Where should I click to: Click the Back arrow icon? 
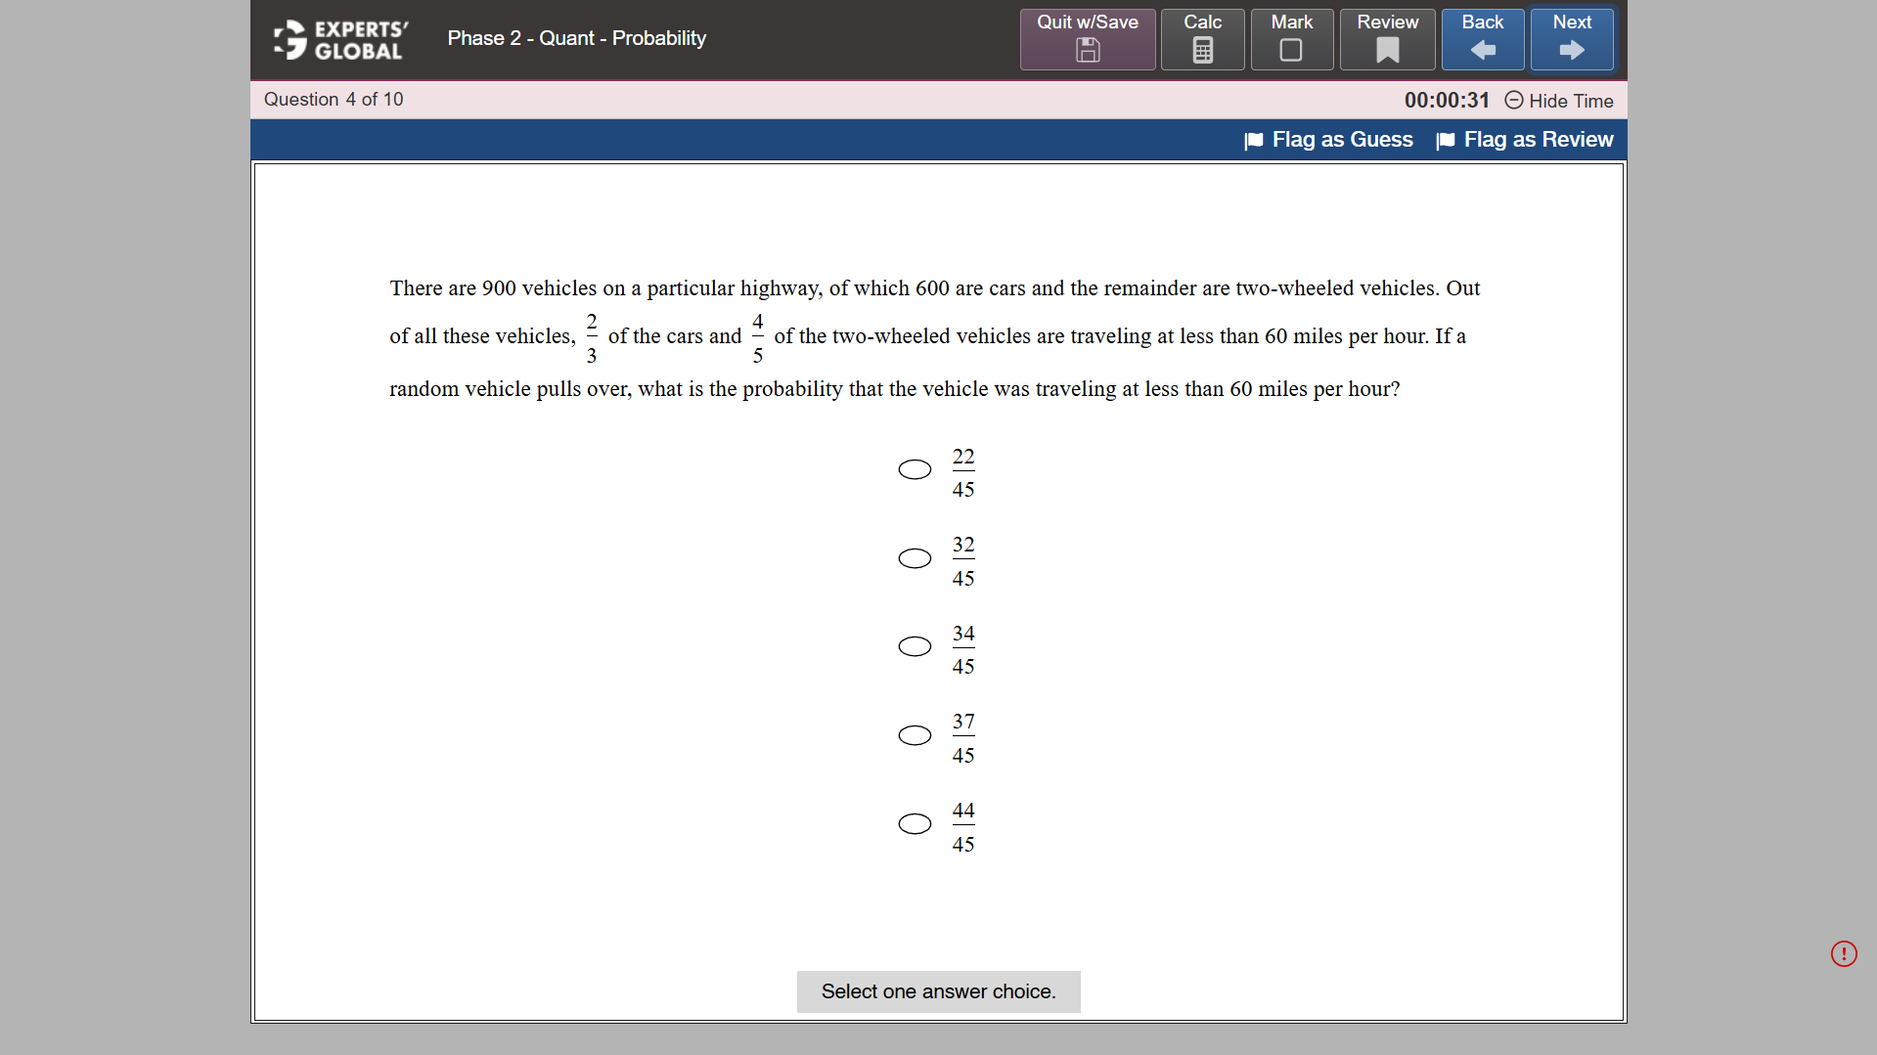(1482, 50)
